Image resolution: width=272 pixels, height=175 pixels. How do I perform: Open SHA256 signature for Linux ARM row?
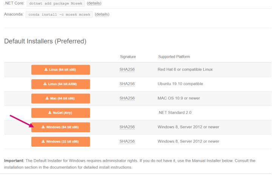point(127,84)
